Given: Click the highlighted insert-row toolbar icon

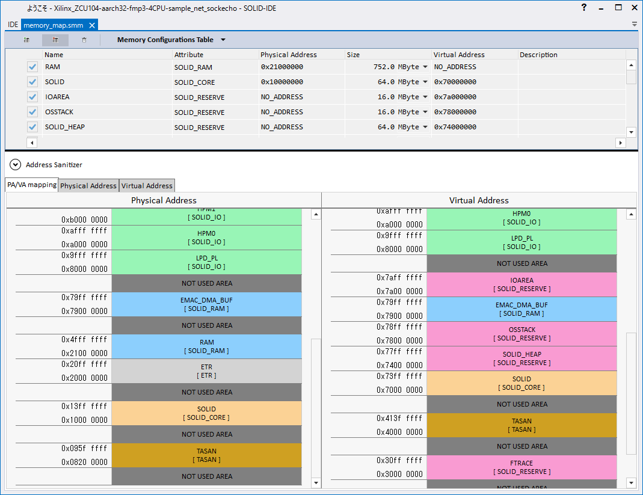Looking at the screenshot, I should point(55,40).
